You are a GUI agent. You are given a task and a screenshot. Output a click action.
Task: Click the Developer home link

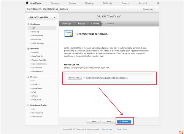coord(35,3)
